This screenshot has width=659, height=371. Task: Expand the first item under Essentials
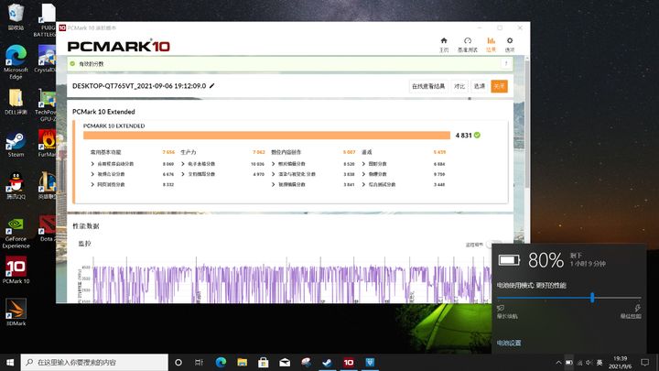point(113,164)
